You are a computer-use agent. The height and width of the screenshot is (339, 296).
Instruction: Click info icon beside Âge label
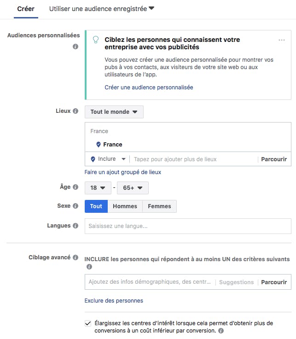click(x=75, y=187)
